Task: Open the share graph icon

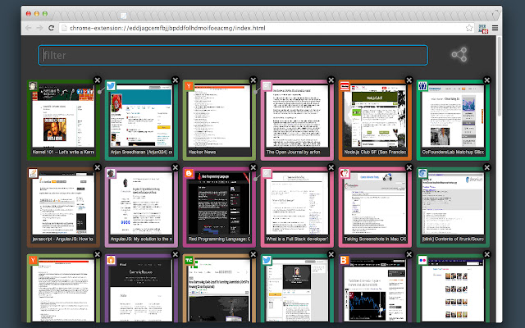Action: pos(459,55)
